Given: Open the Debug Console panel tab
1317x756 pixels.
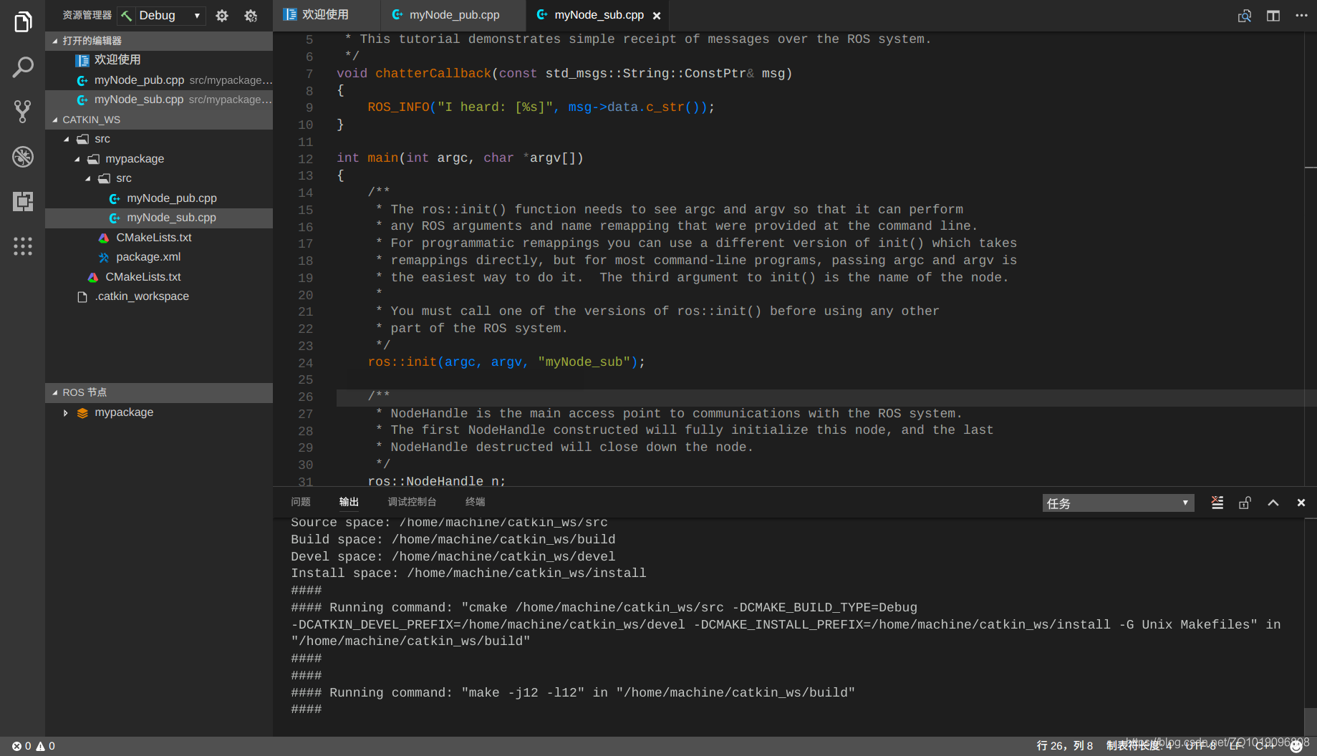Looking at the screenshot, I should [x=412, y=502].
